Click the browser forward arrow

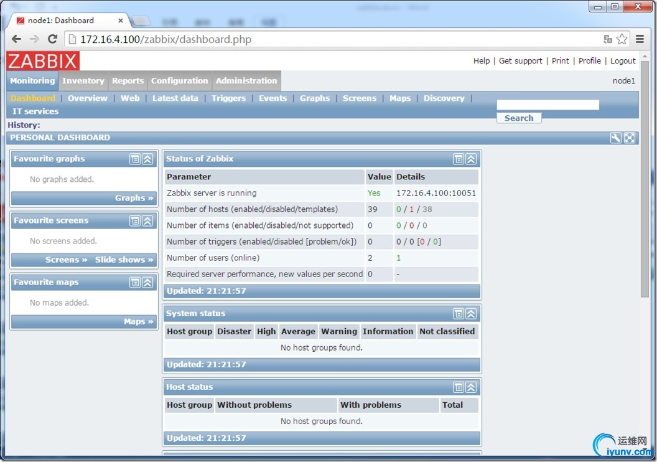34,39
